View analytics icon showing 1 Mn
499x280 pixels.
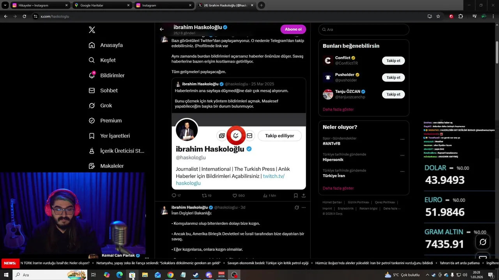click(265, 196)
